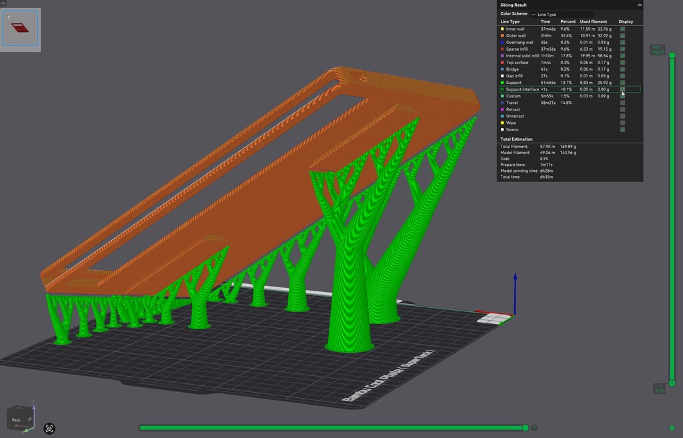683x438 pixels.
Task: Toggle Seams display checkbox
Action: [622, 130]
